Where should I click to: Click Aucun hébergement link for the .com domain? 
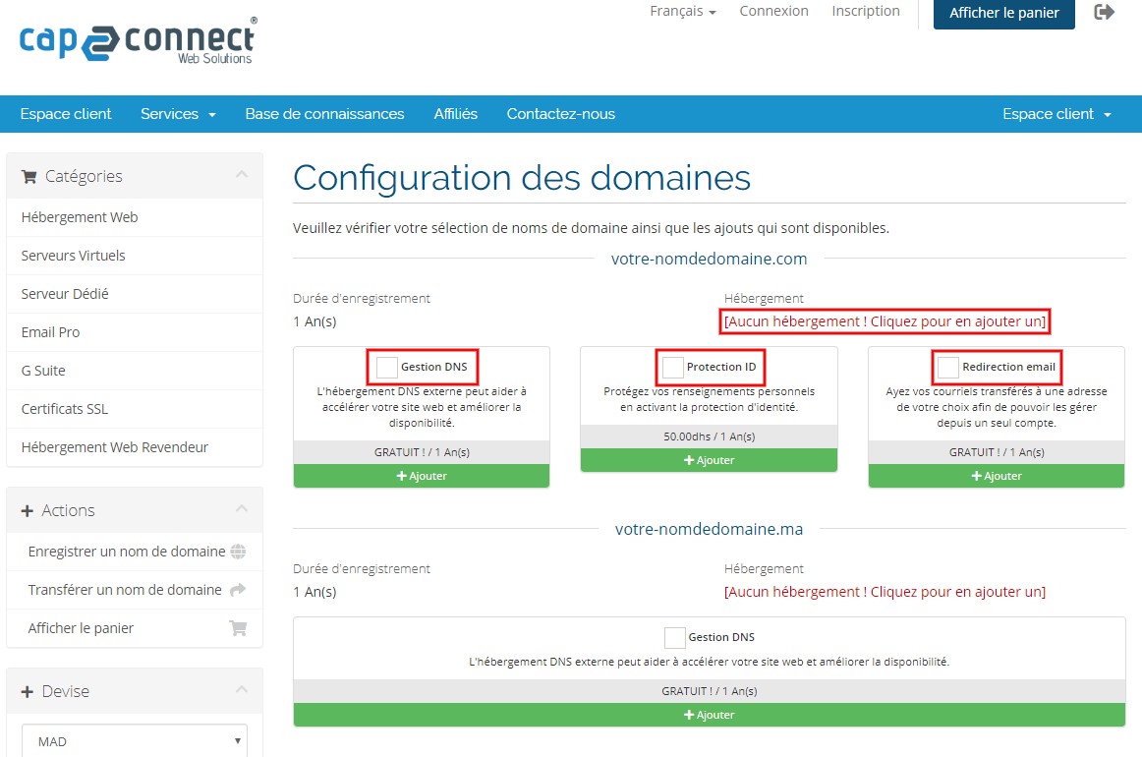[x=885, y=321]
